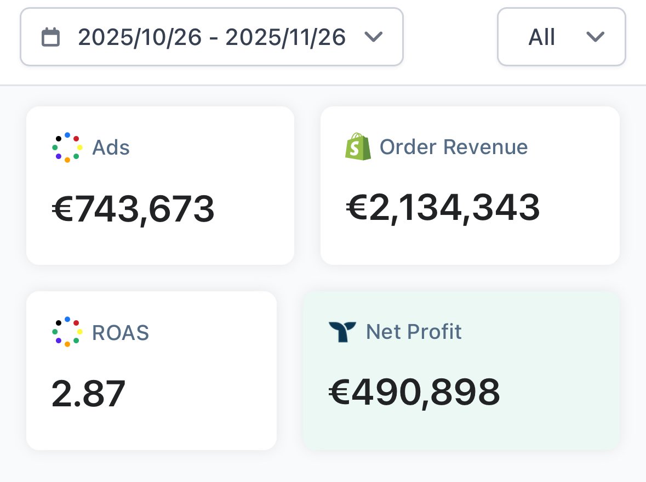
Task: Click the colorful dots icon beside Ads
Action: (x=67, y=147)
